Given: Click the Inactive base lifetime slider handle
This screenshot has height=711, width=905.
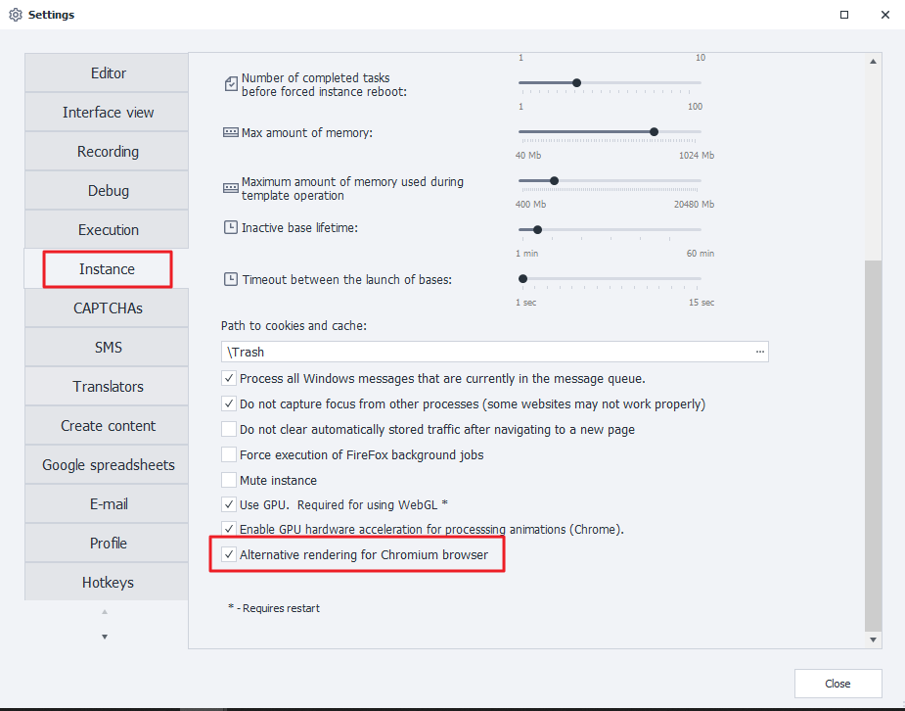Looking at the screenshot, I should point(537,230).
